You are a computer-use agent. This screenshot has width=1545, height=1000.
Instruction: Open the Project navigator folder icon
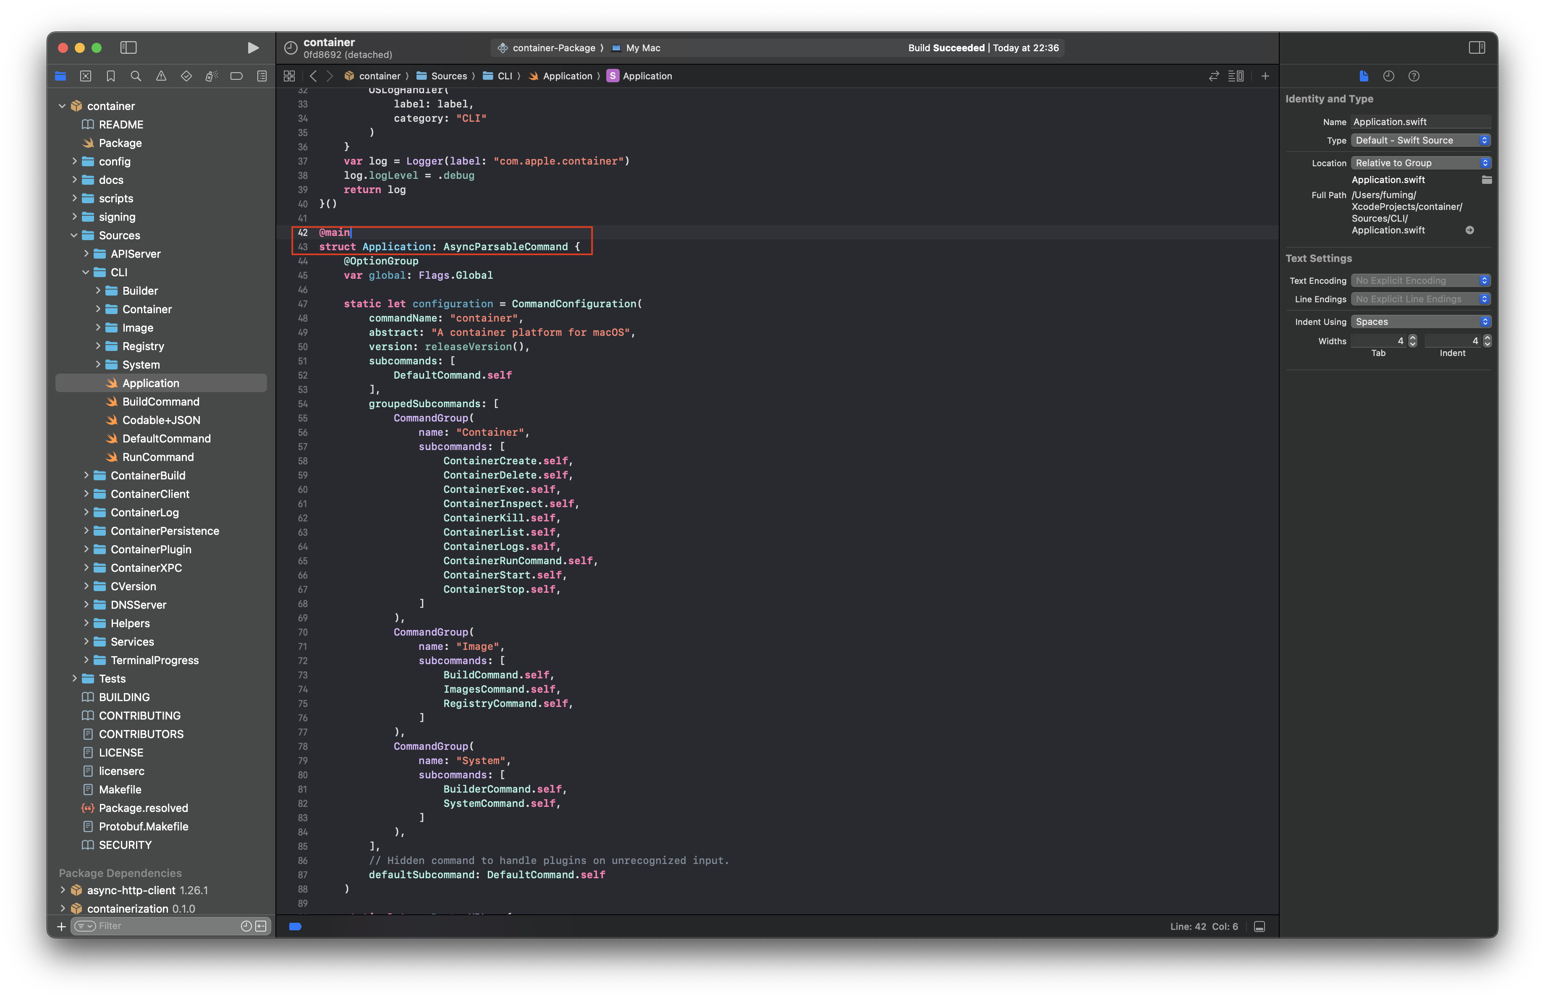coord(61,76)
